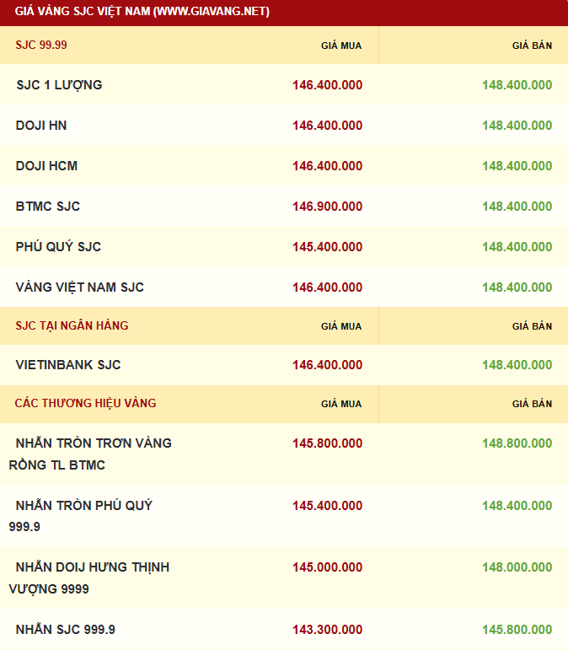Click the SJC TẠI NGÂN HÀNG header

coord(72,325)
